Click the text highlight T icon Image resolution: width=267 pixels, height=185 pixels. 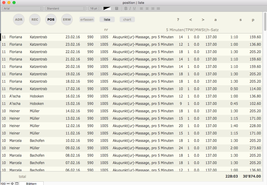tap(117, 8)
